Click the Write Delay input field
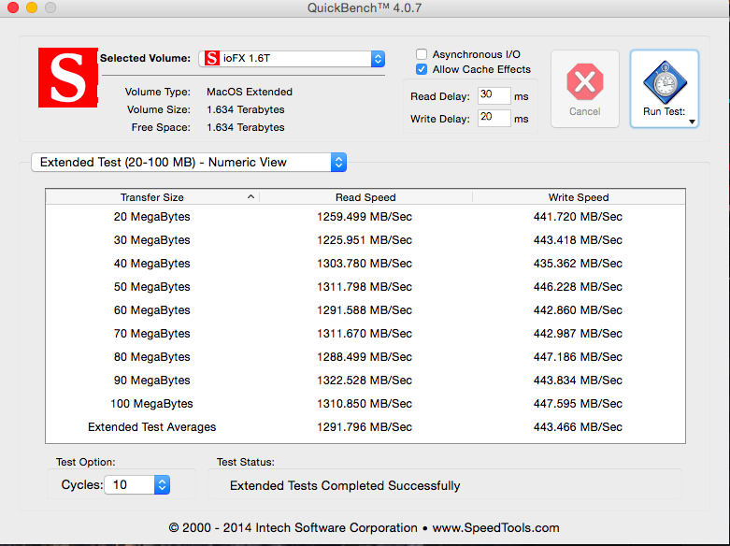The width and height of the screenshot is (730, 546). point(494,118)
